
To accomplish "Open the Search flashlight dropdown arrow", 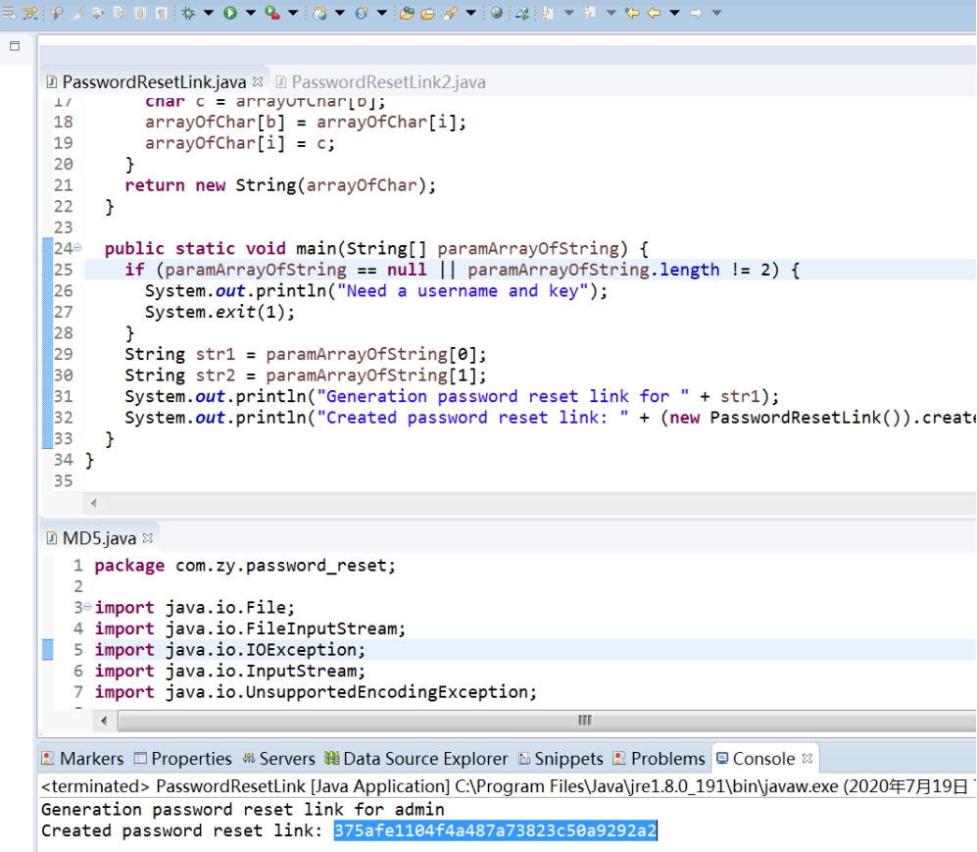I will pyautogui.click(x=471, y=13).
